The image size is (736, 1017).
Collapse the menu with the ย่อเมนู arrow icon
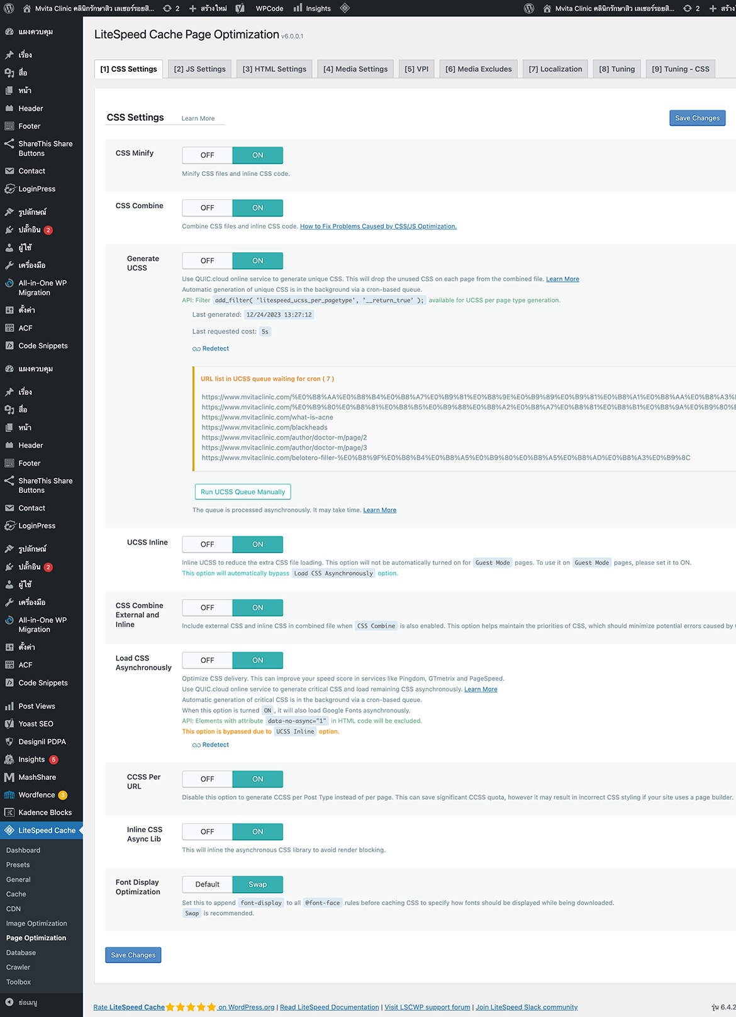pyautogui.click(x=9, y=1003)
